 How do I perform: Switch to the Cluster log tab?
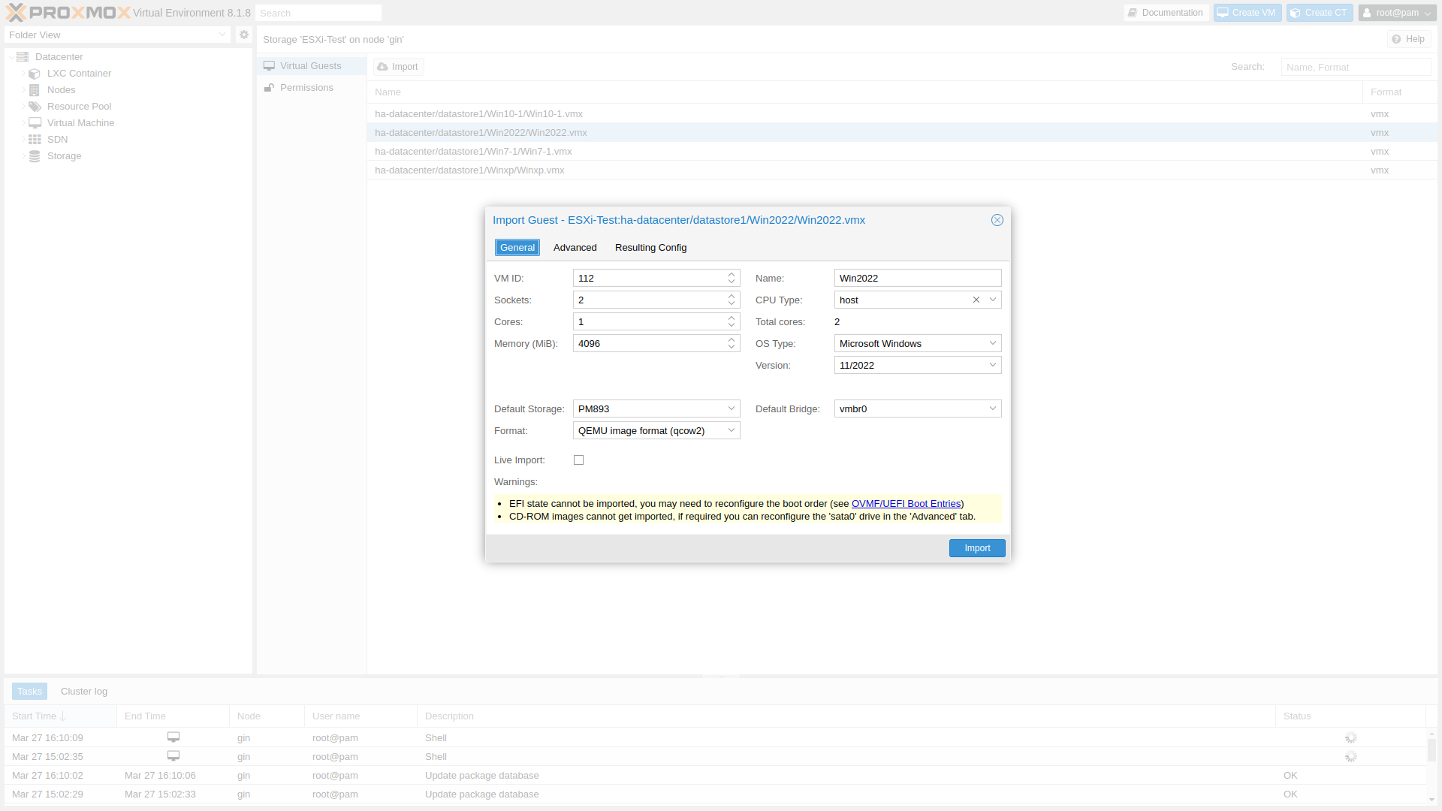84,692
